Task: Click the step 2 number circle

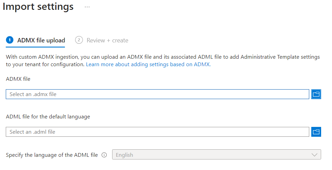Action: (79, 40)
